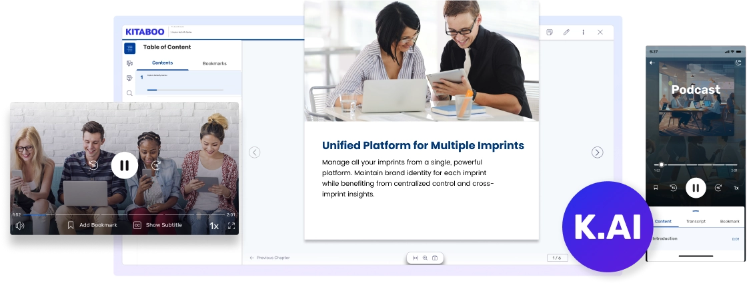This screenshot has height=285, width=749.
Task: Open the Transcript tab in podcast app
Action: point(696,221)
